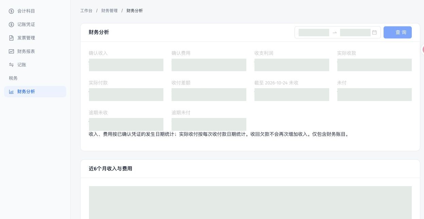Click the 工作台 breadcrumb link
424x219 pixels.
click(86, 11)
